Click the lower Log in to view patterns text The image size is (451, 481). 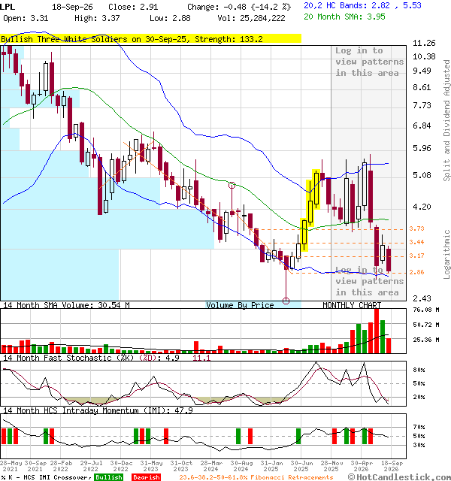pos(369,281)
